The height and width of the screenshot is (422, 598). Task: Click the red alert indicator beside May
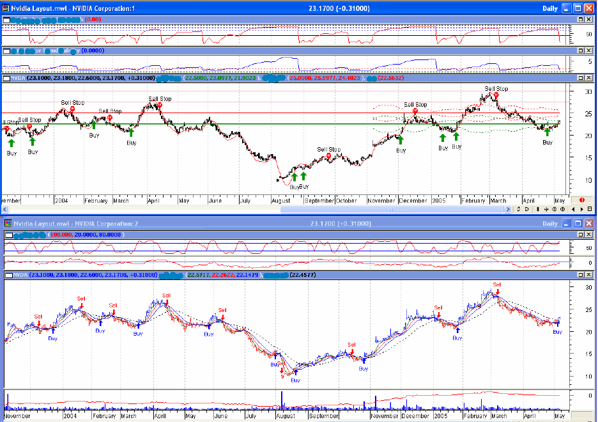coord(581,201)
